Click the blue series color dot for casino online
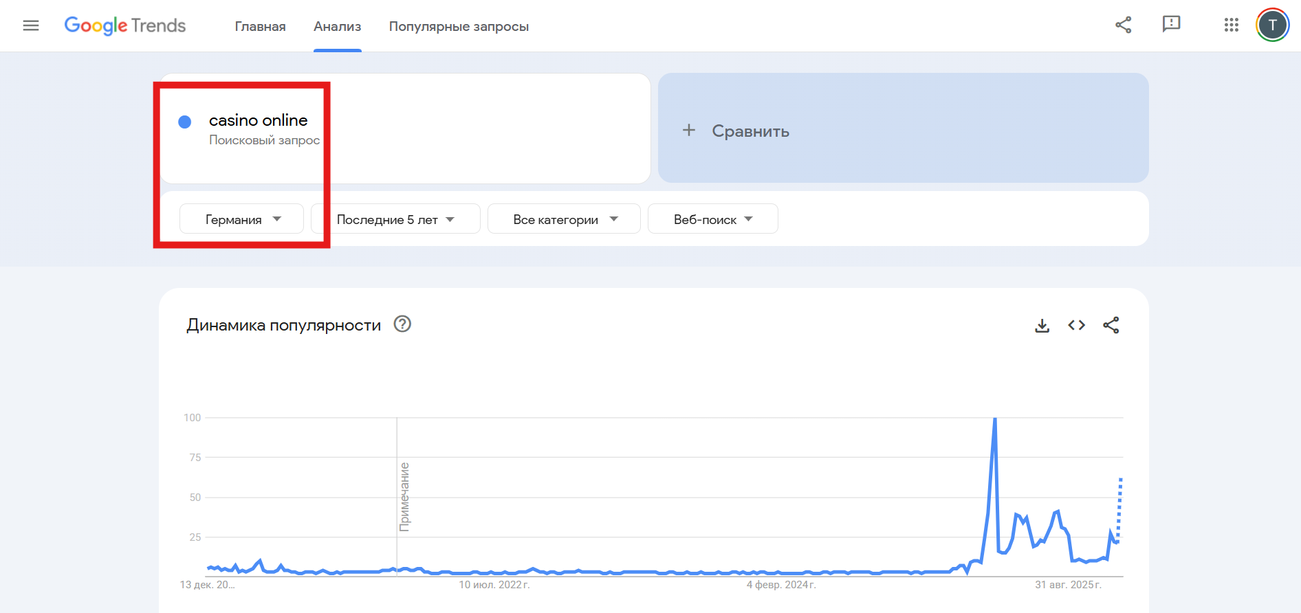The image size is (1301, 613). 184,122
